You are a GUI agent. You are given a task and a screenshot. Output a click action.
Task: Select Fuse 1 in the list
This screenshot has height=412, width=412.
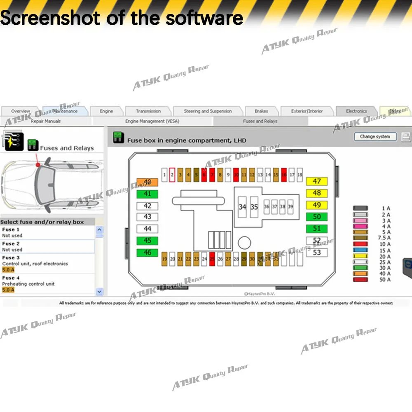pyautogui.click(x=47, y=232)
